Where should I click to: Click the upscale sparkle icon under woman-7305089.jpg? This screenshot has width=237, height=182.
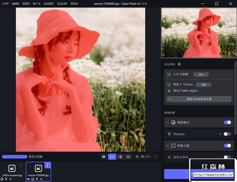point(41,179)
